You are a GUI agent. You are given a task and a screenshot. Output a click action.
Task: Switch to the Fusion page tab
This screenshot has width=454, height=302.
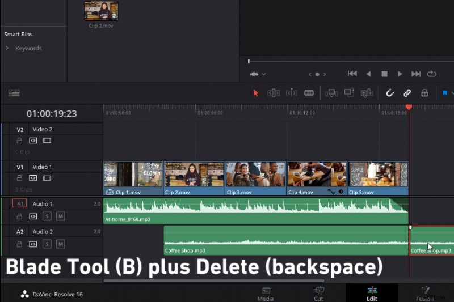coord(425,294)
